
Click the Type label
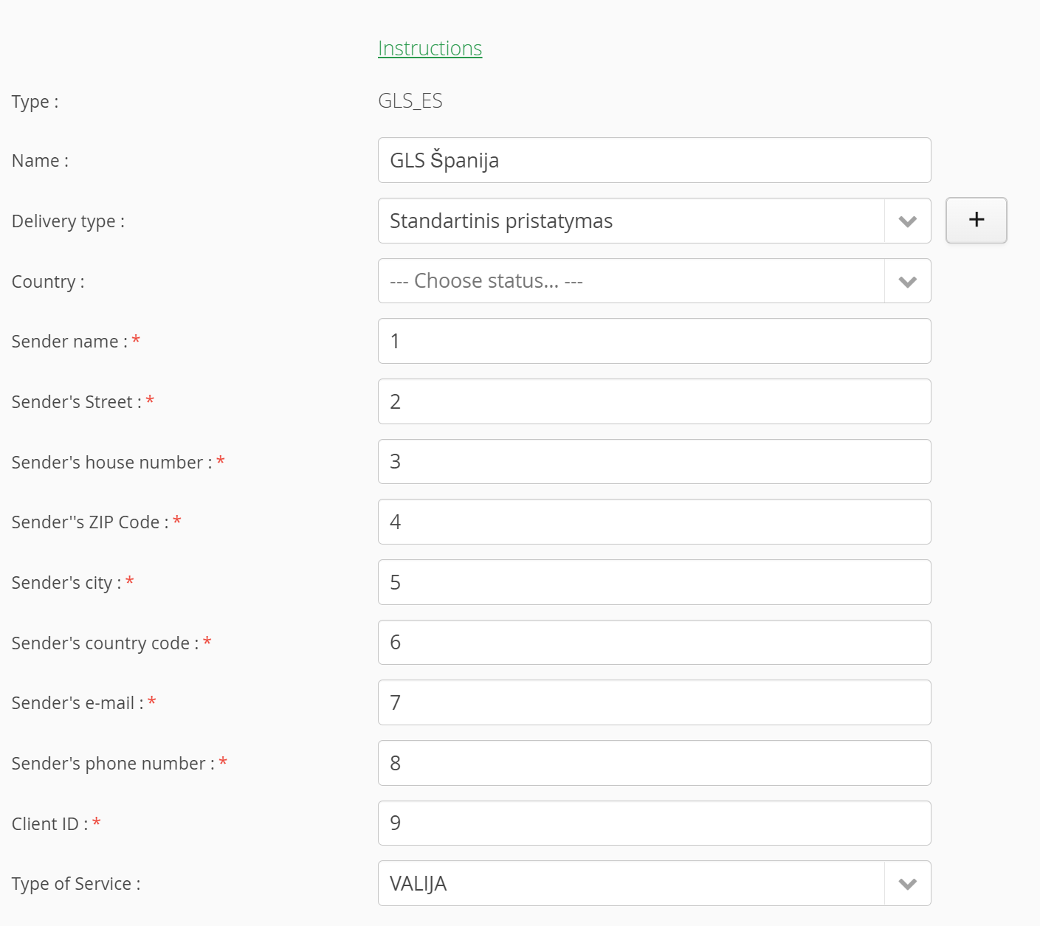(35, 102)
